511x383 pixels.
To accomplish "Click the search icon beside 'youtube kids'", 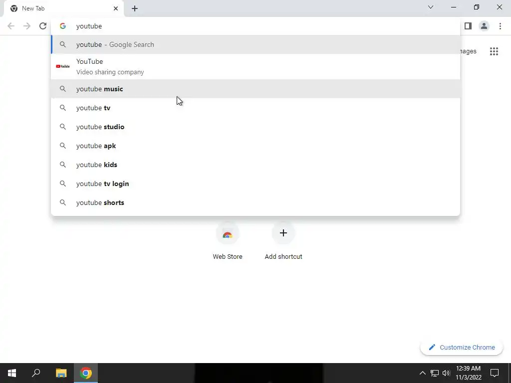I will click(63, 165).
